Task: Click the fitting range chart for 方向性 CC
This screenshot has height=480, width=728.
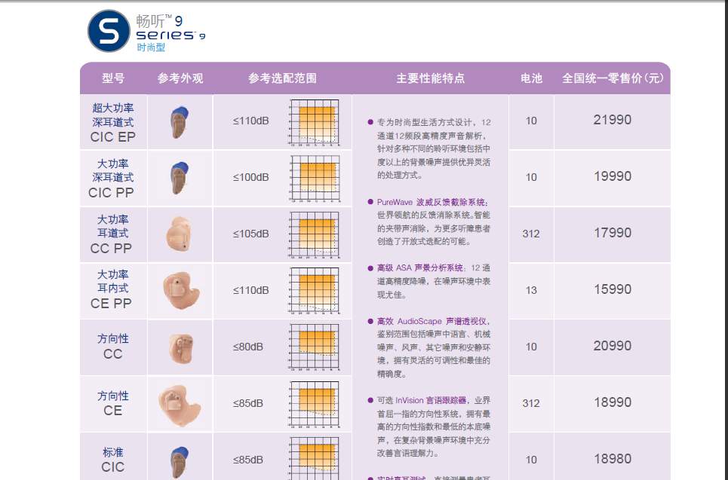Action: point(315,348)
